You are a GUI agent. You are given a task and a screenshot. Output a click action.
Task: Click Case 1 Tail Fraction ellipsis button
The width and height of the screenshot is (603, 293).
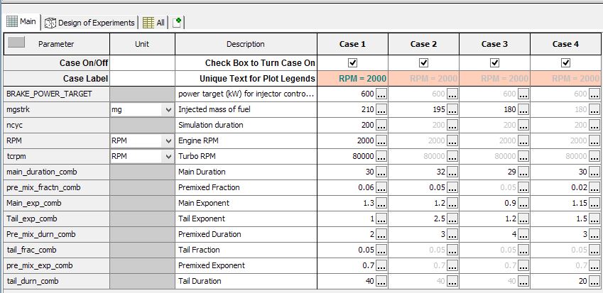(x=381, y=250)
